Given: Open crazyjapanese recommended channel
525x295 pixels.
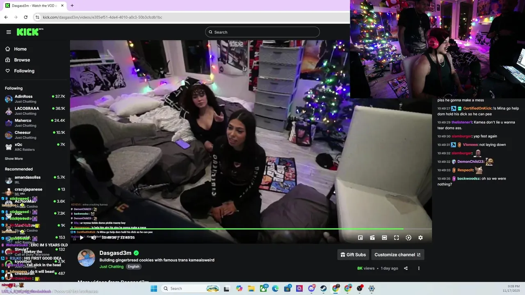Looking at the screenshot, I should coord(35,191).
